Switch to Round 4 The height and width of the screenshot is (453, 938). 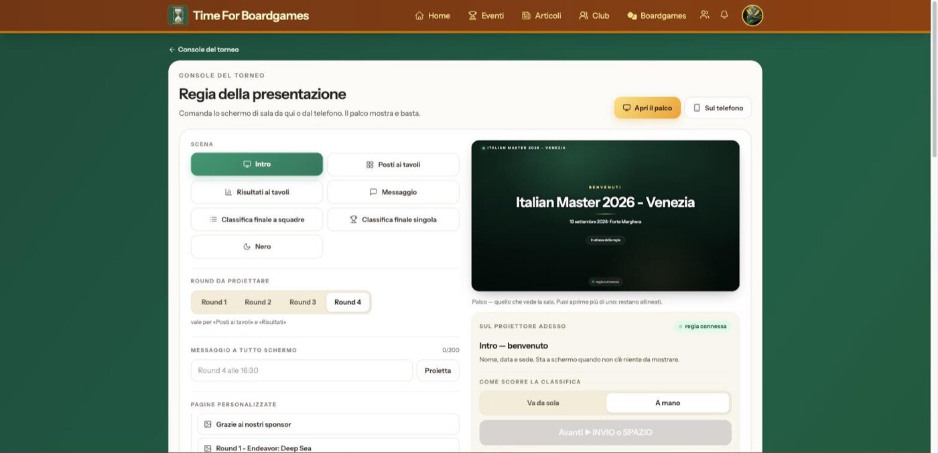coord(348,302)
